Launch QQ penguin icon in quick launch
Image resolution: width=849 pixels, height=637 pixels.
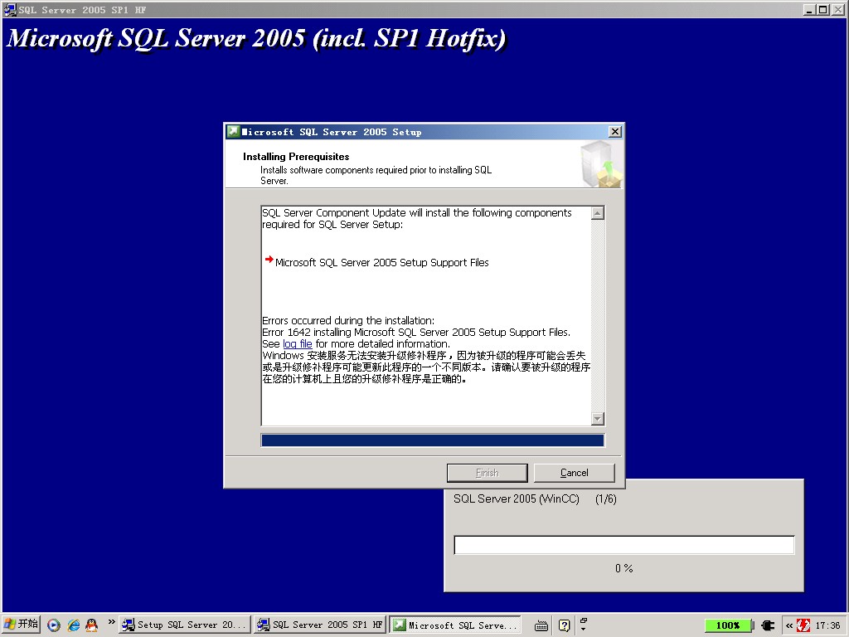(x=91, y=625)
